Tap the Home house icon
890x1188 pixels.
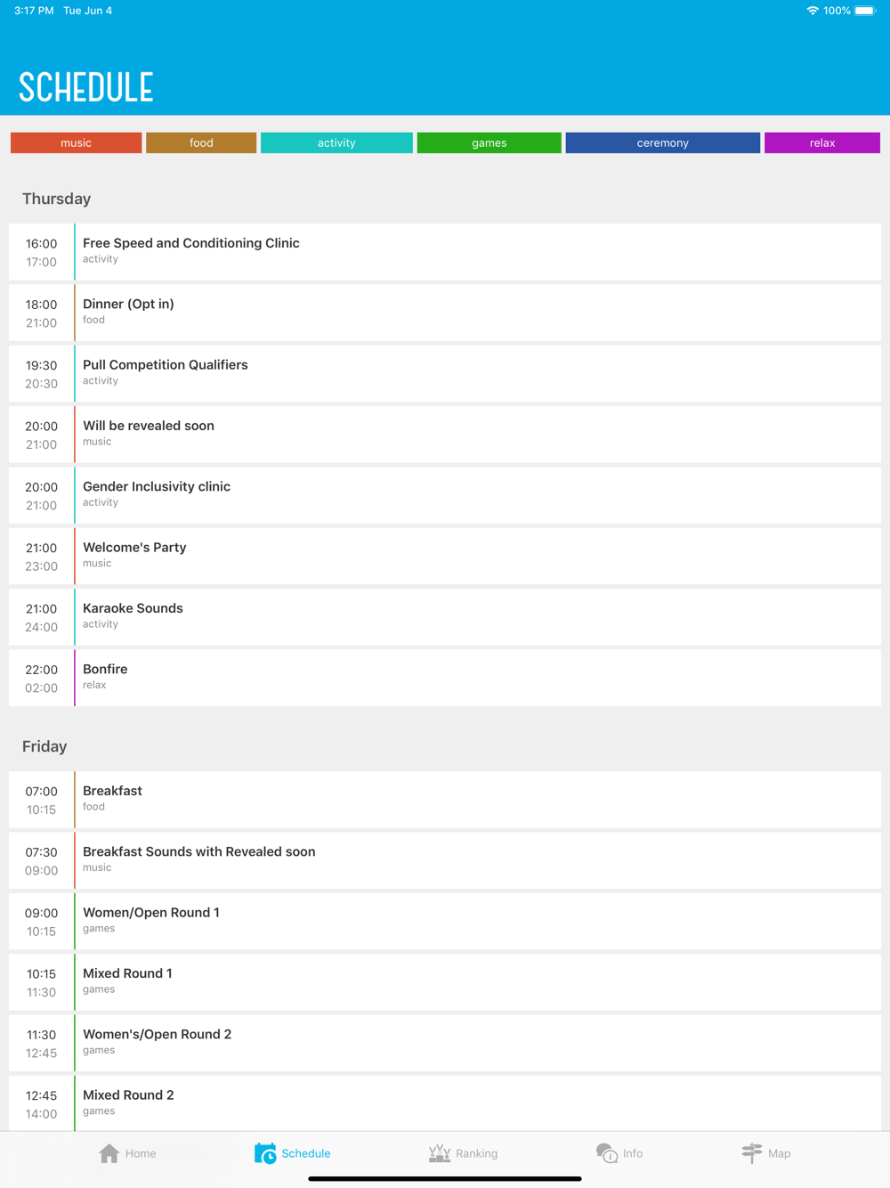tap(109, 1153)
